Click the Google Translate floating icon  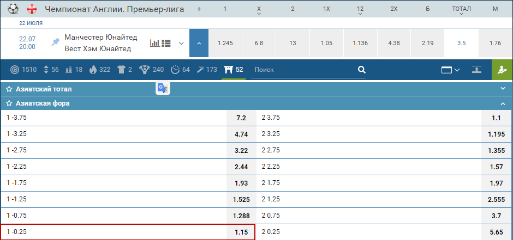(x=163, y=88)
